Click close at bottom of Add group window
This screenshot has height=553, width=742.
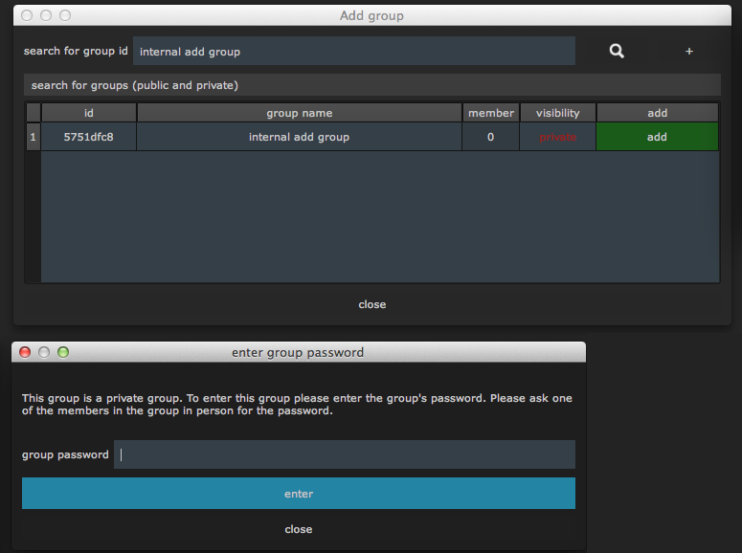click(x=371, y=304)
